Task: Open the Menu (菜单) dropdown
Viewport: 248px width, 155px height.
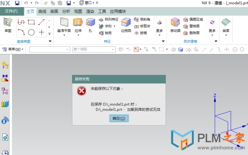Action: (13, 49)
